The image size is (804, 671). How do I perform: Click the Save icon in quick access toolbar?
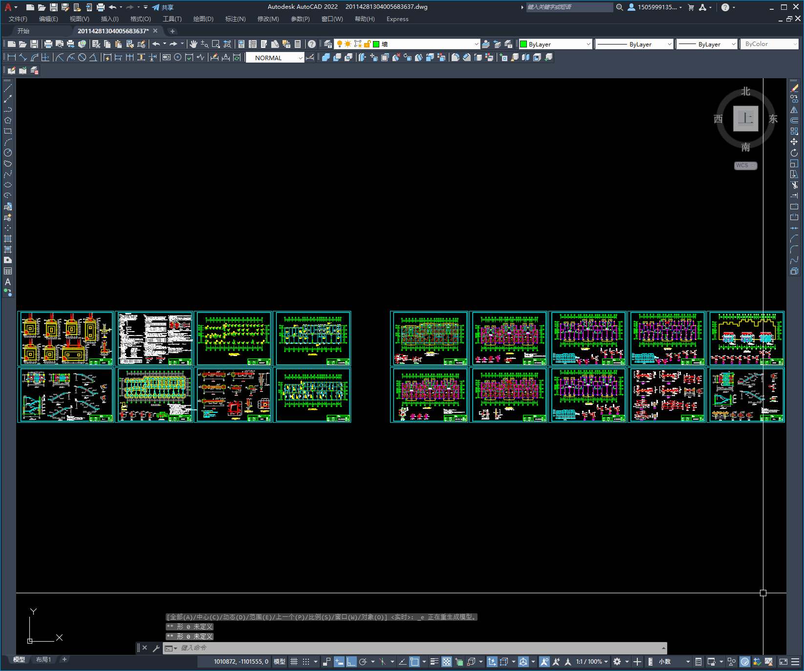pos(54,7)
